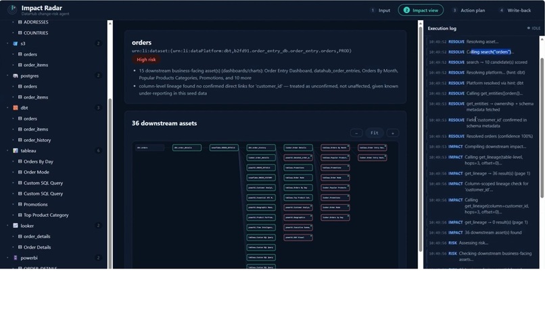The width and height of the screenshot is (545, 336).
Task: Click the Impact Radar logo icon
Action: 12,9
